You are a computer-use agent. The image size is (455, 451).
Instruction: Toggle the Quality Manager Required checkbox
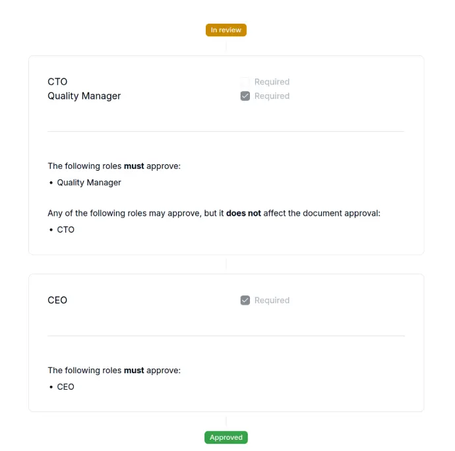pos(245,96)
